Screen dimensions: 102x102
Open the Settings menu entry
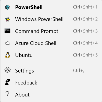51,71
